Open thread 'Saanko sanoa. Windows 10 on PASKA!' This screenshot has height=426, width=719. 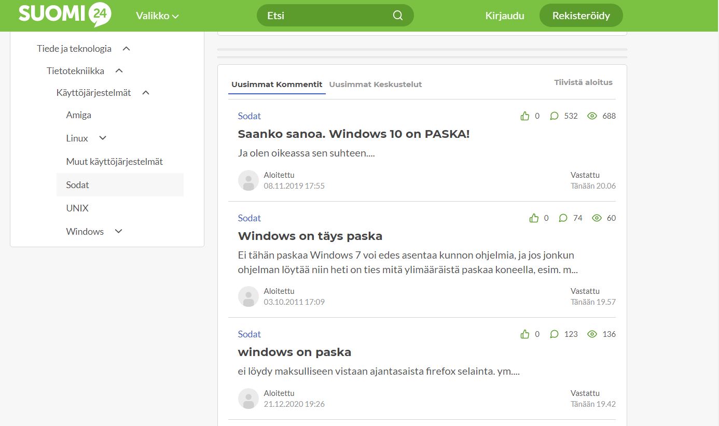354,134
